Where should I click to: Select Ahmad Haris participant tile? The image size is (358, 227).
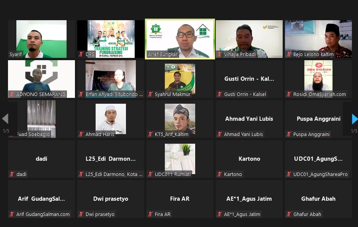click(x=111, y=119)
